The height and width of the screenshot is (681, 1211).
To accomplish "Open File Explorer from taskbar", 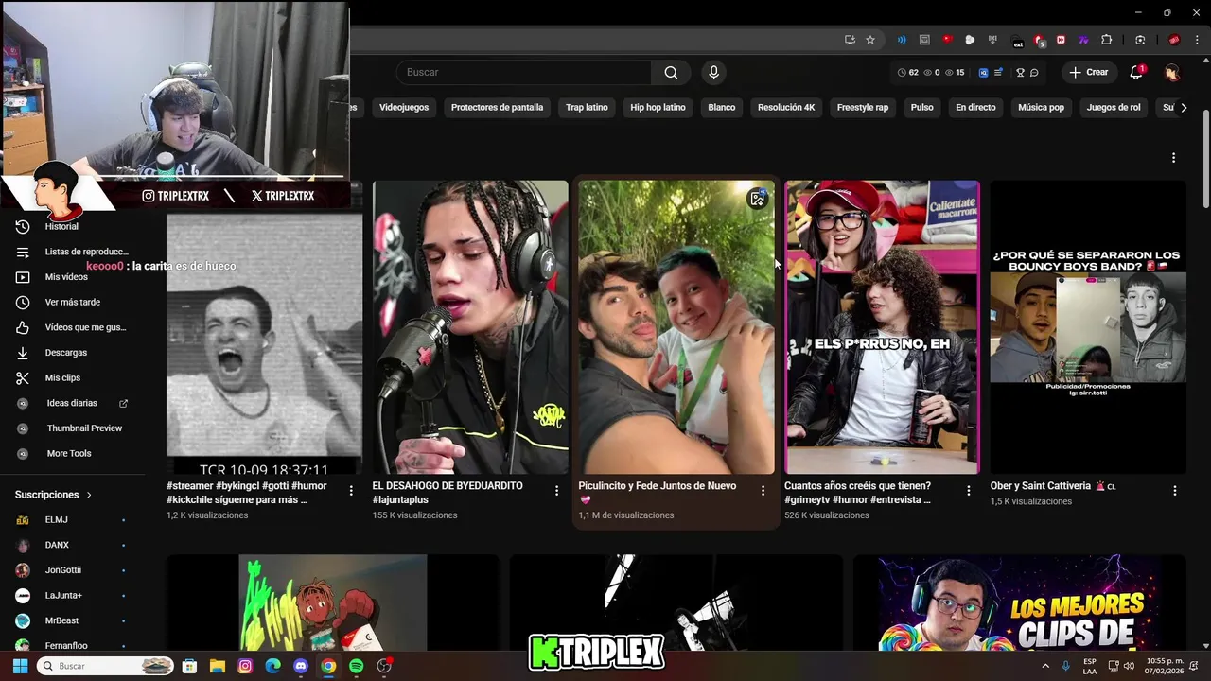I will [x=217, y=666].
